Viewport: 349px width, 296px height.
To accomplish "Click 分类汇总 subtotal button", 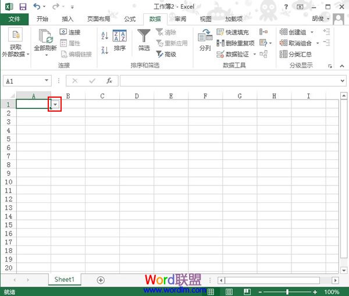I will pyautogui.click(x=295, y=54).
